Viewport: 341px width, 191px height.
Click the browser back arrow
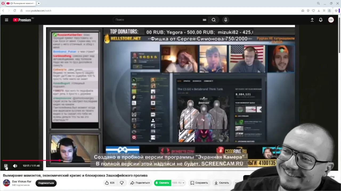click(3, 11)
